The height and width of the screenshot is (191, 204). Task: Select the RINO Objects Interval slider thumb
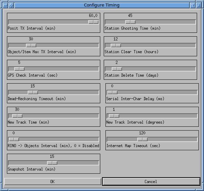click(x=14, y=139)
